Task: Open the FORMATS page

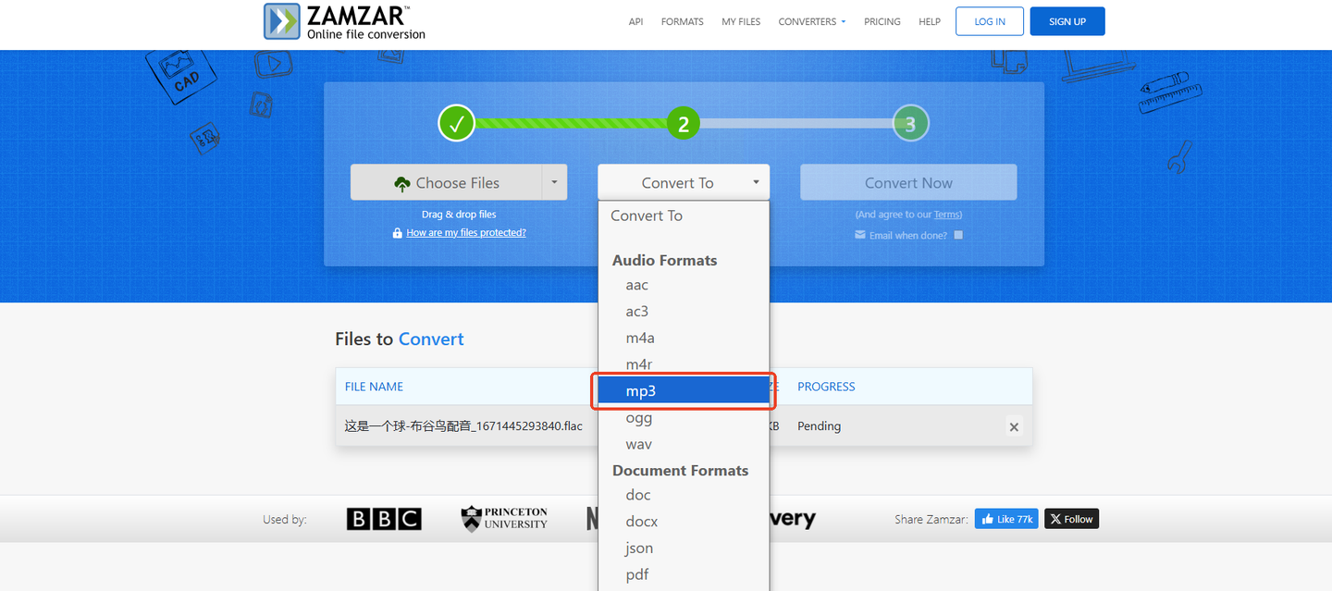Action: [682, 21]
